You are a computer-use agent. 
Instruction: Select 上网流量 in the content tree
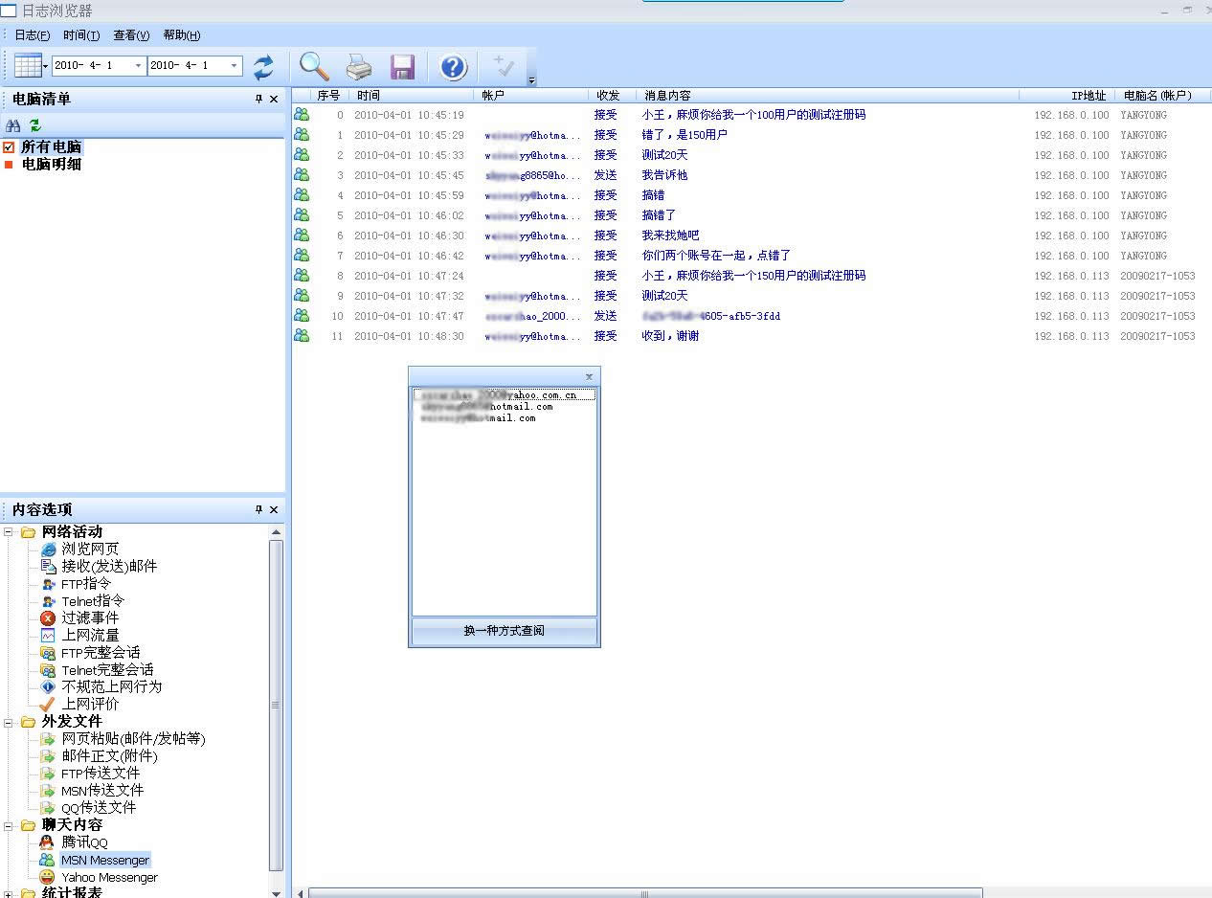pos(91,635)
